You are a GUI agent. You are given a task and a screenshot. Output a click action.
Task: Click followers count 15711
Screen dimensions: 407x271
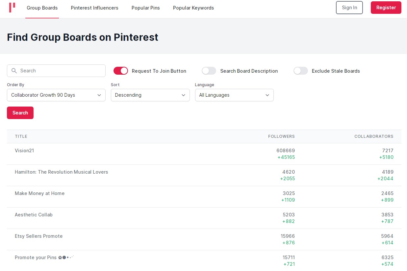(289, 258)
